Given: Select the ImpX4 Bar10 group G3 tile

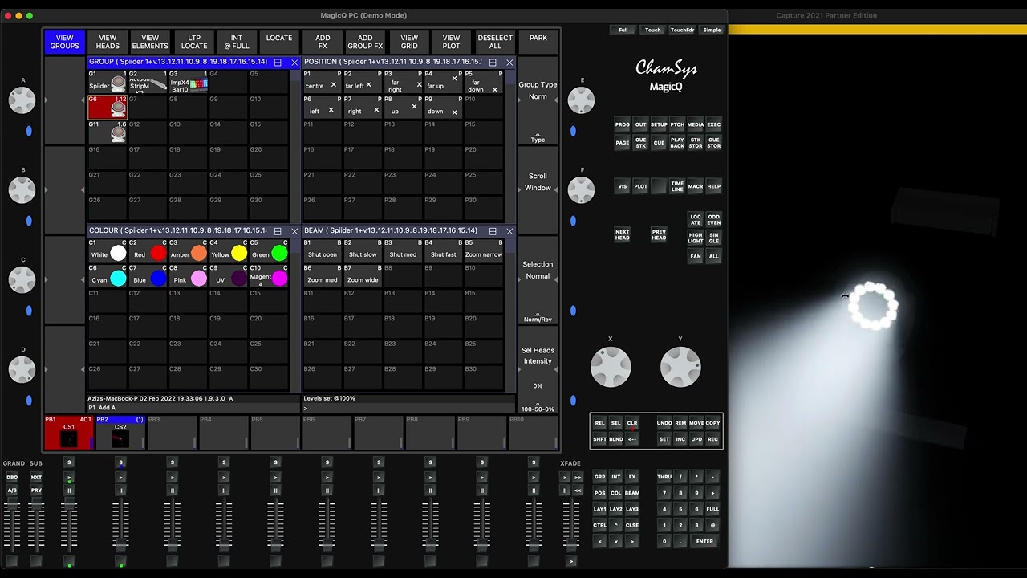Looking at the screenshot, I should tap(189, 82).
